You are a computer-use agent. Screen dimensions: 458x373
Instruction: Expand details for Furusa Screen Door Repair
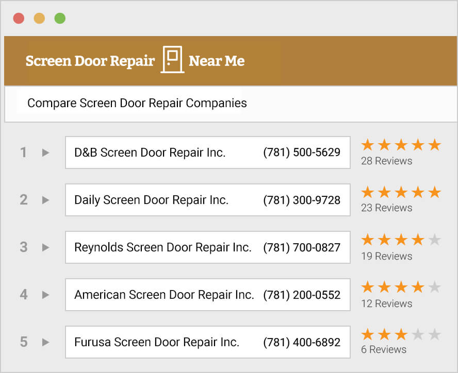click(x=45, y=342)
